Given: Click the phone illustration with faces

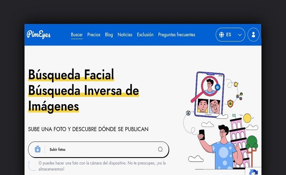Looking at the screenshot, I should click(x=209, y=94).
